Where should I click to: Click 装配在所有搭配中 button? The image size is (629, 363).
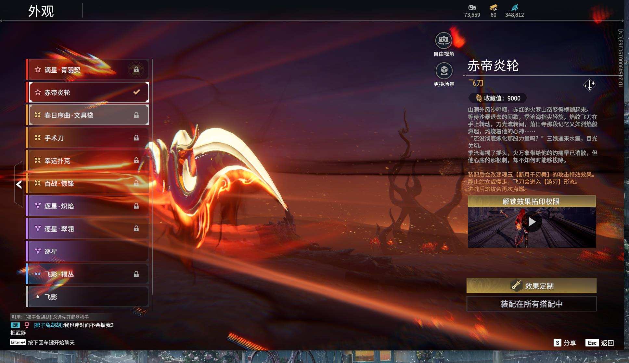coord(532,304)
